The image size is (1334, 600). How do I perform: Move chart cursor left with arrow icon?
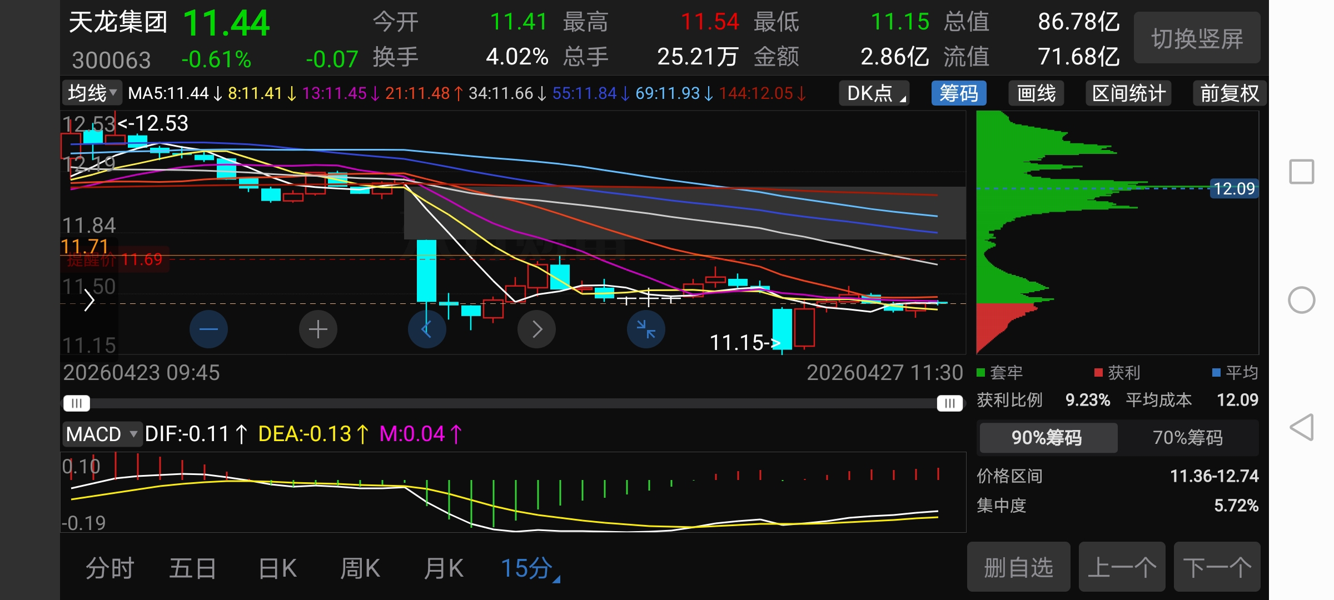click(427, 329)
